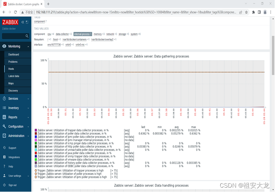Screen dimensions: 275x192
Task: Click trapper data collector legend color swatch
Action: [36, 130]
